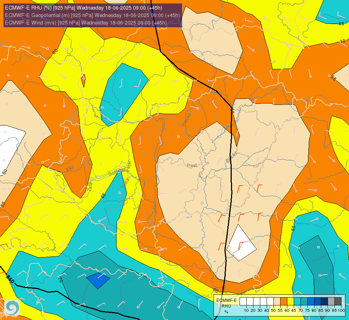Pick the light gray 90–95 legend swatch
Viewport: 349px width, 320px height.
[x=331, y=301]
